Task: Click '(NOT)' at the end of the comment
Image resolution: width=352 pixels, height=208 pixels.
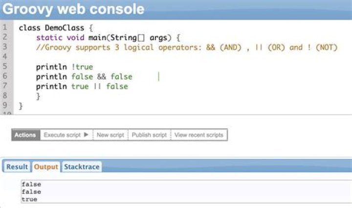Action: 327,47
